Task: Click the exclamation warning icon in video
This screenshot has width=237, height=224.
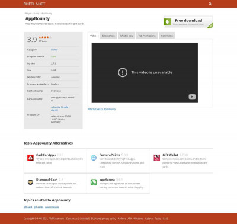Action: pos(123,72)
